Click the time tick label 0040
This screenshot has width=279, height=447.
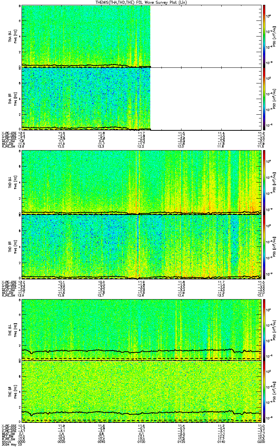point(101,441)
